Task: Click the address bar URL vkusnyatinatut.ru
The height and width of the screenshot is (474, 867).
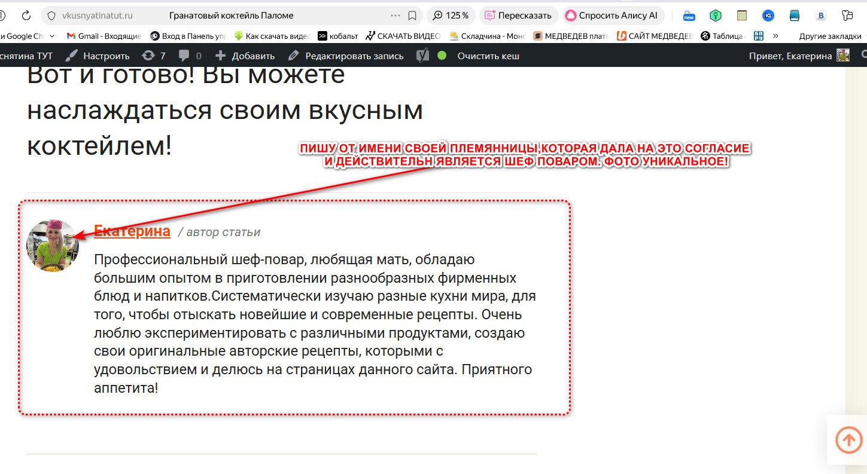Action: [98, 16]
